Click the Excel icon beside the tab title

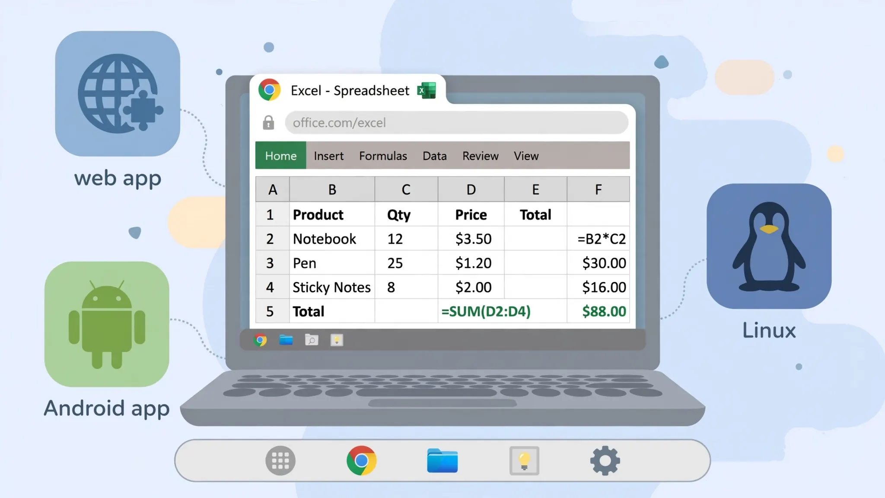point(427,90)
